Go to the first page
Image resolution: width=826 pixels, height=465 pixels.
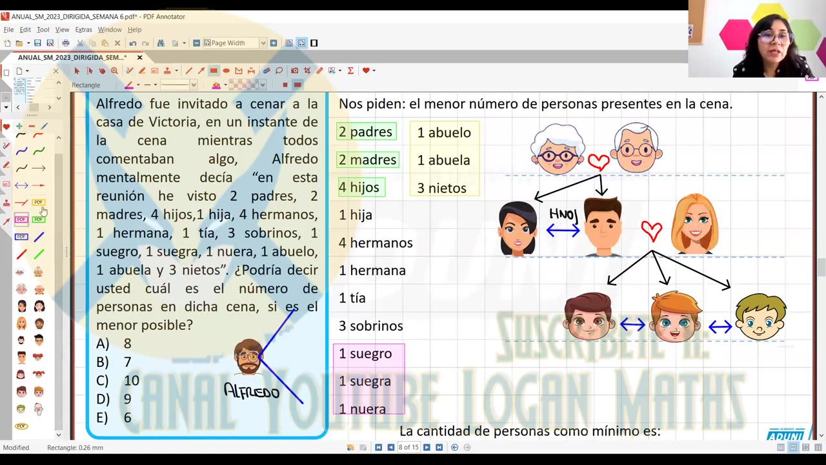[378, 447]
